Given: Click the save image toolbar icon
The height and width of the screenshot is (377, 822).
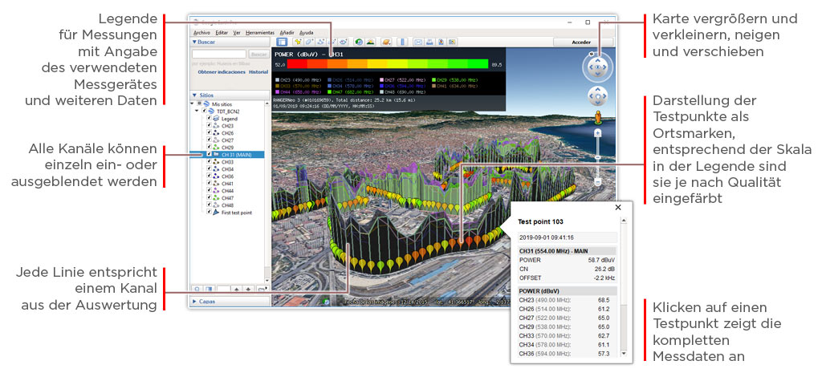Looking at the screenshot, I should click(441, 42).
